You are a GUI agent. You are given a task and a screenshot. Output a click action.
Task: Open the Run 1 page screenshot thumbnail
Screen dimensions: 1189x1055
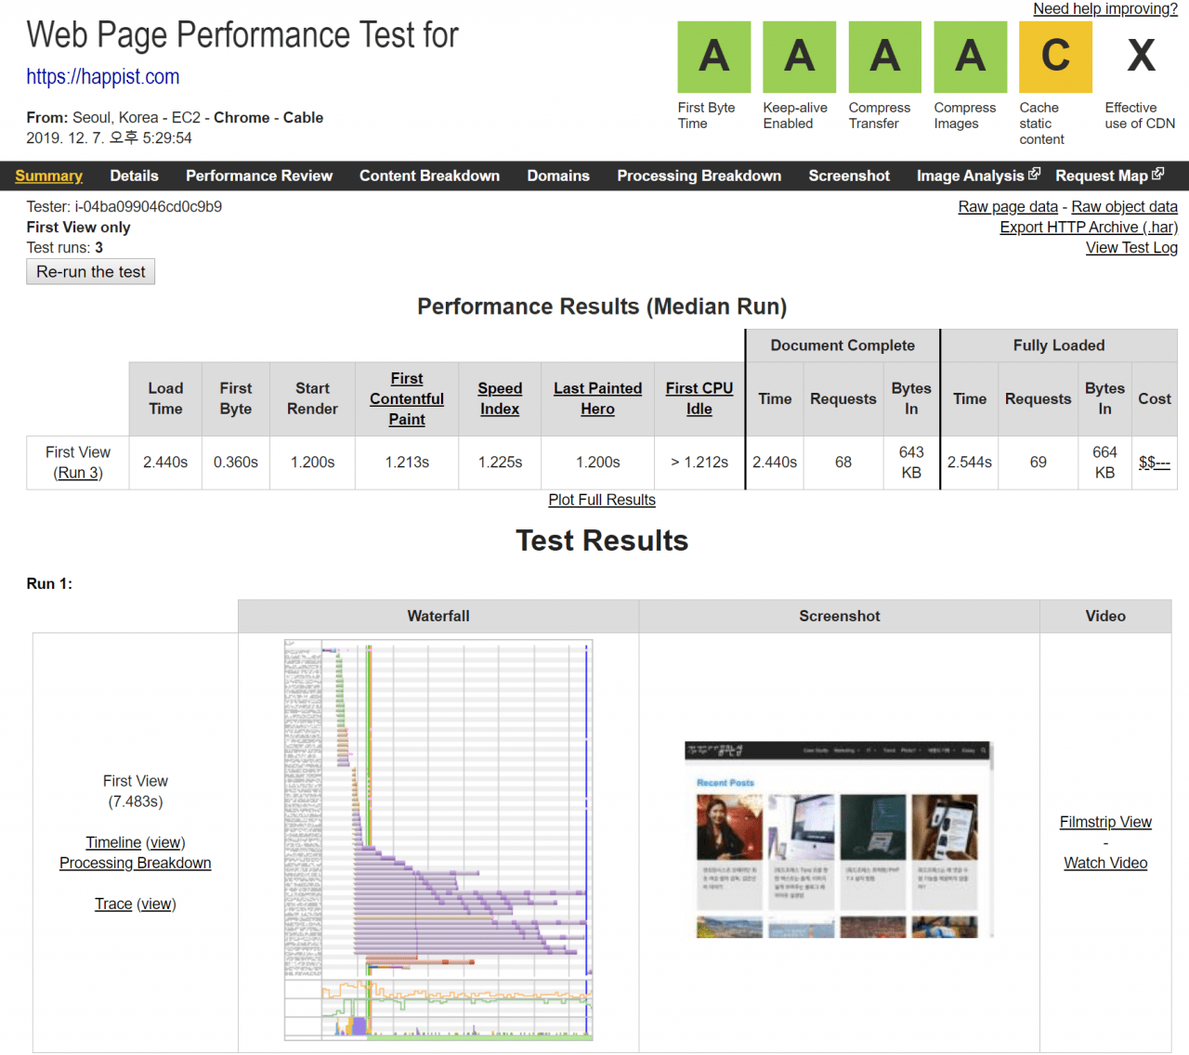click(839, 840)
